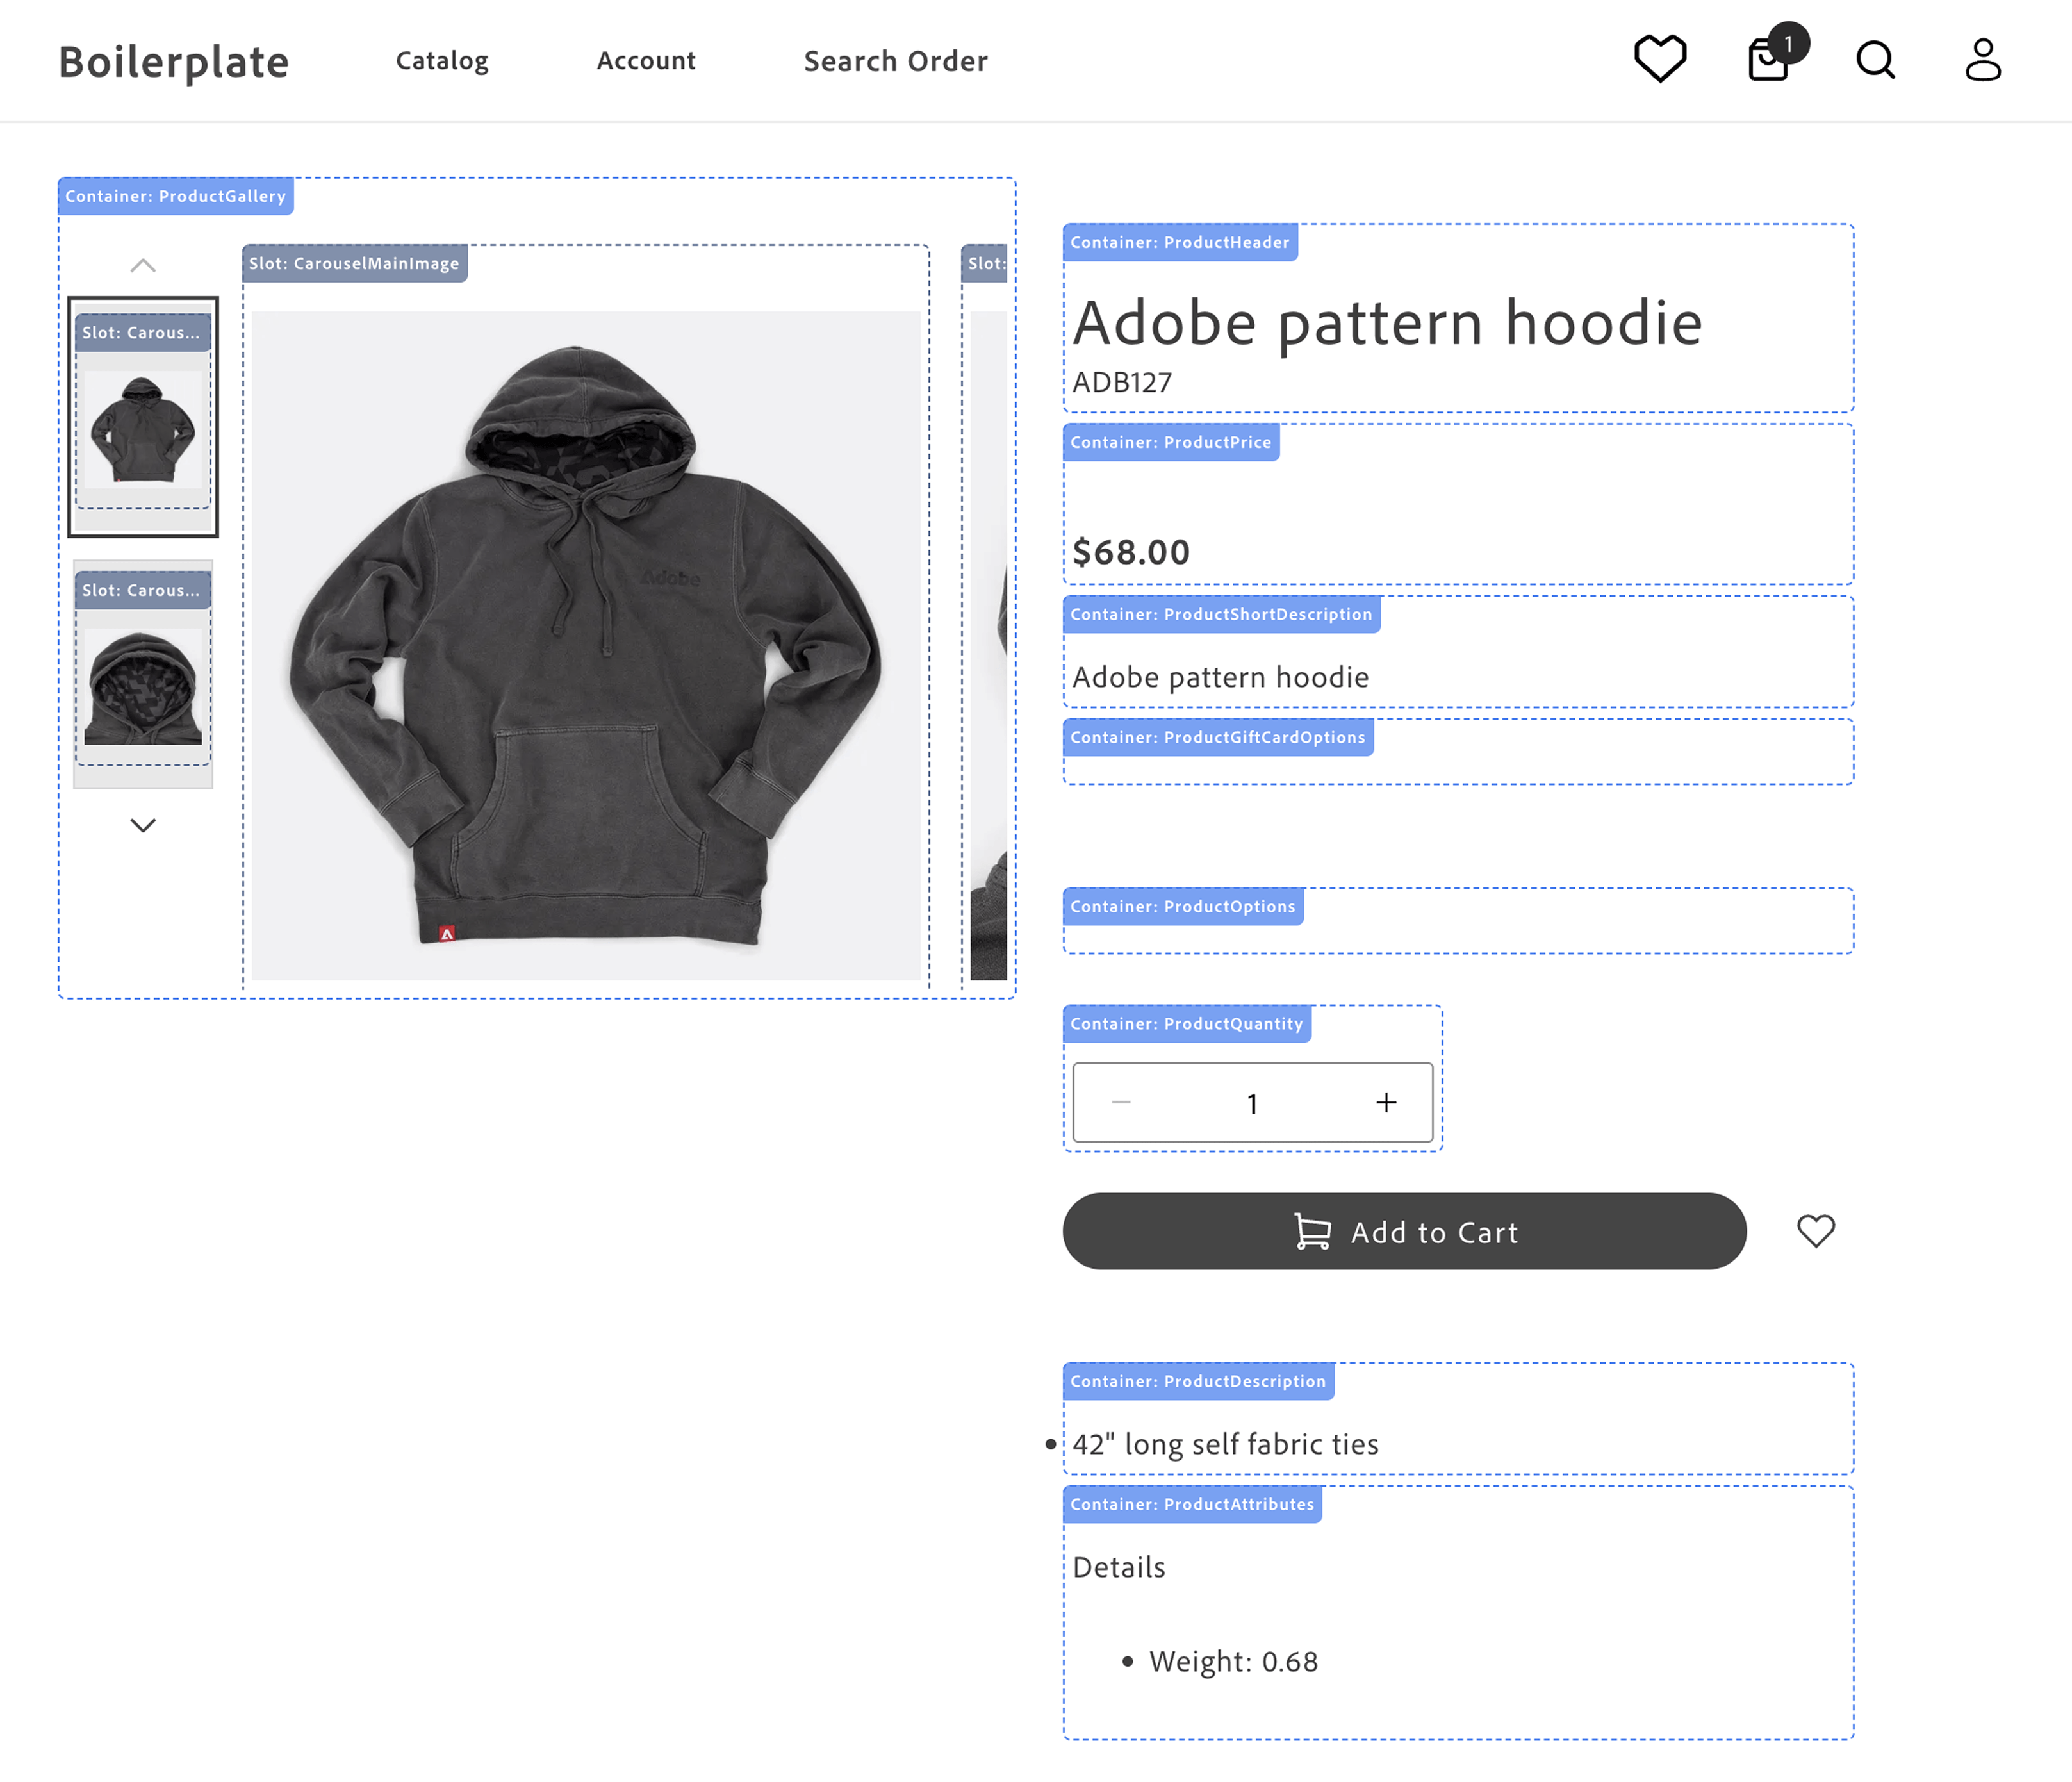
Task: Click the Add to Cart button
Action: pyautogui.click(x=1404, y=1231)
